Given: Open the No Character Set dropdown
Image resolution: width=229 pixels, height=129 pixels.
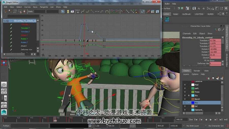Looking at the screenshot, I should 215,126.
